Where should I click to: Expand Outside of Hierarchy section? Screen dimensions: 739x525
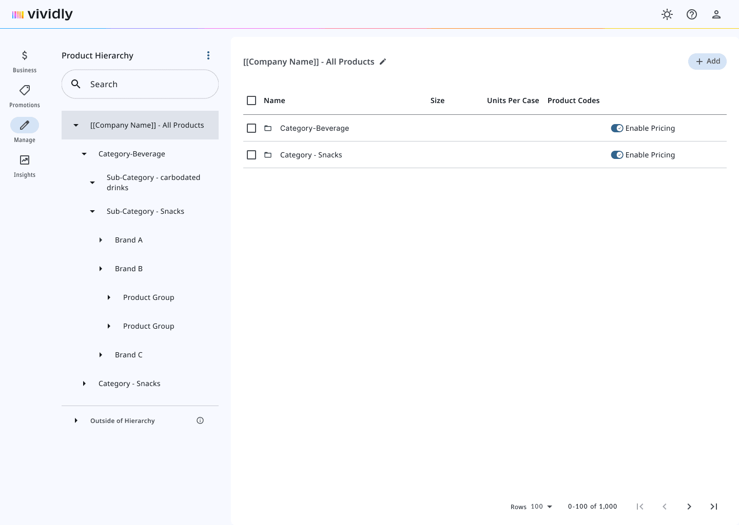(76, 420)
